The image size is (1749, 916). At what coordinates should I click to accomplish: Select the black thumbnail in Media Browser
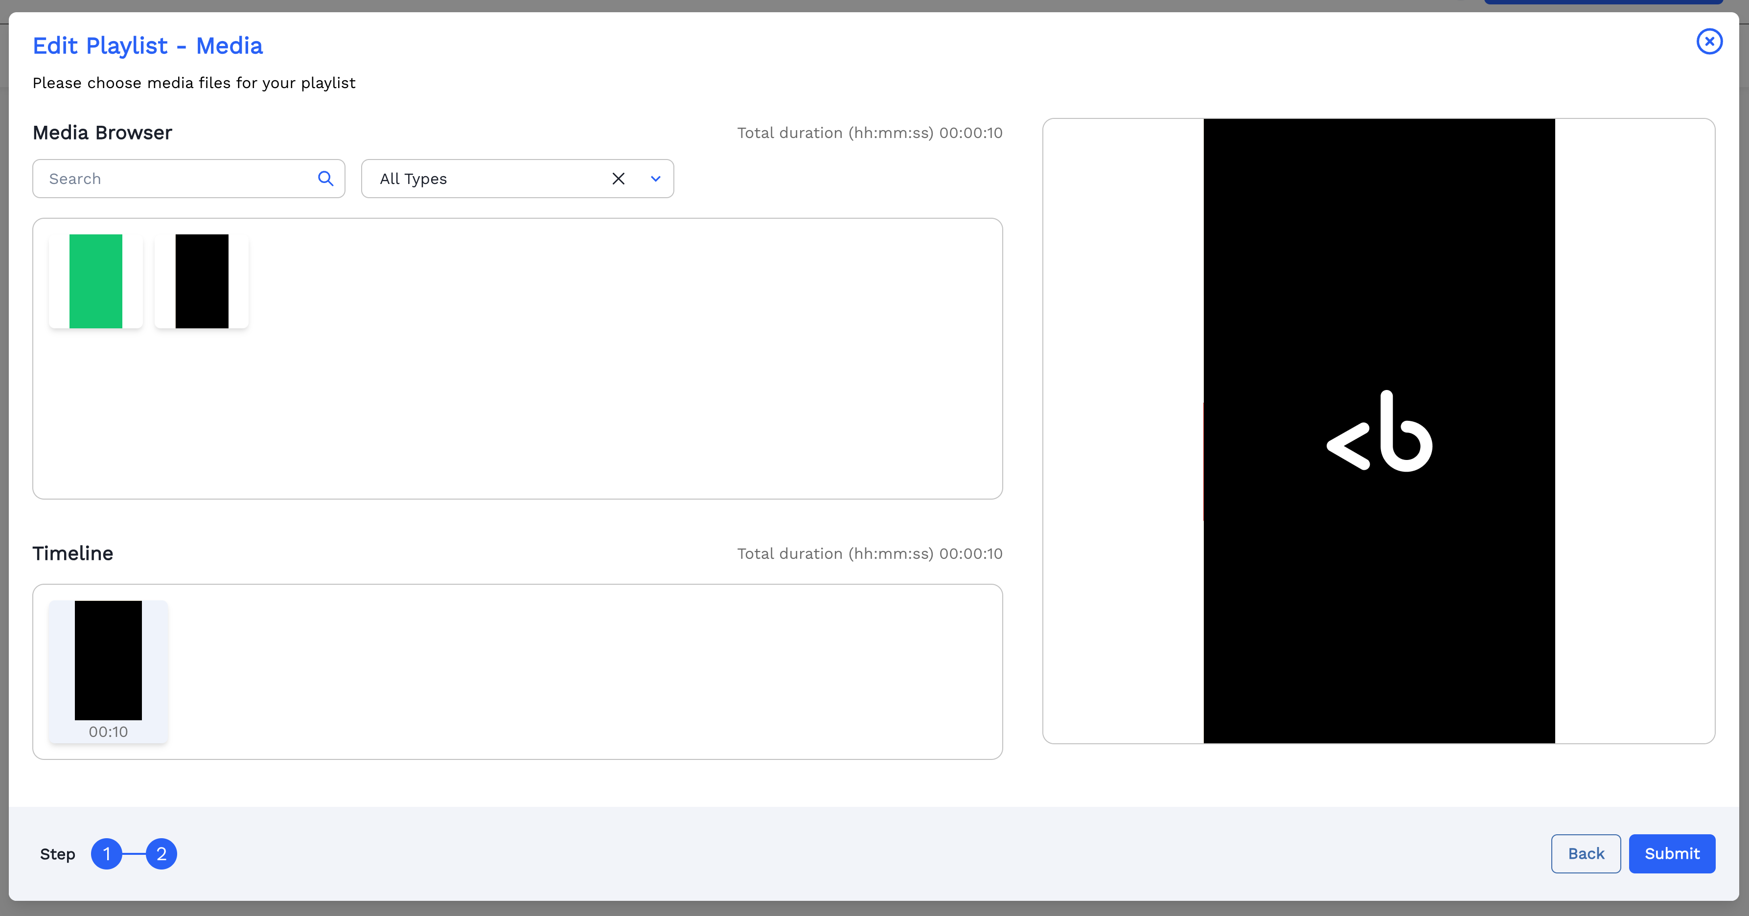pyautogui.click(x=202, y=281)
